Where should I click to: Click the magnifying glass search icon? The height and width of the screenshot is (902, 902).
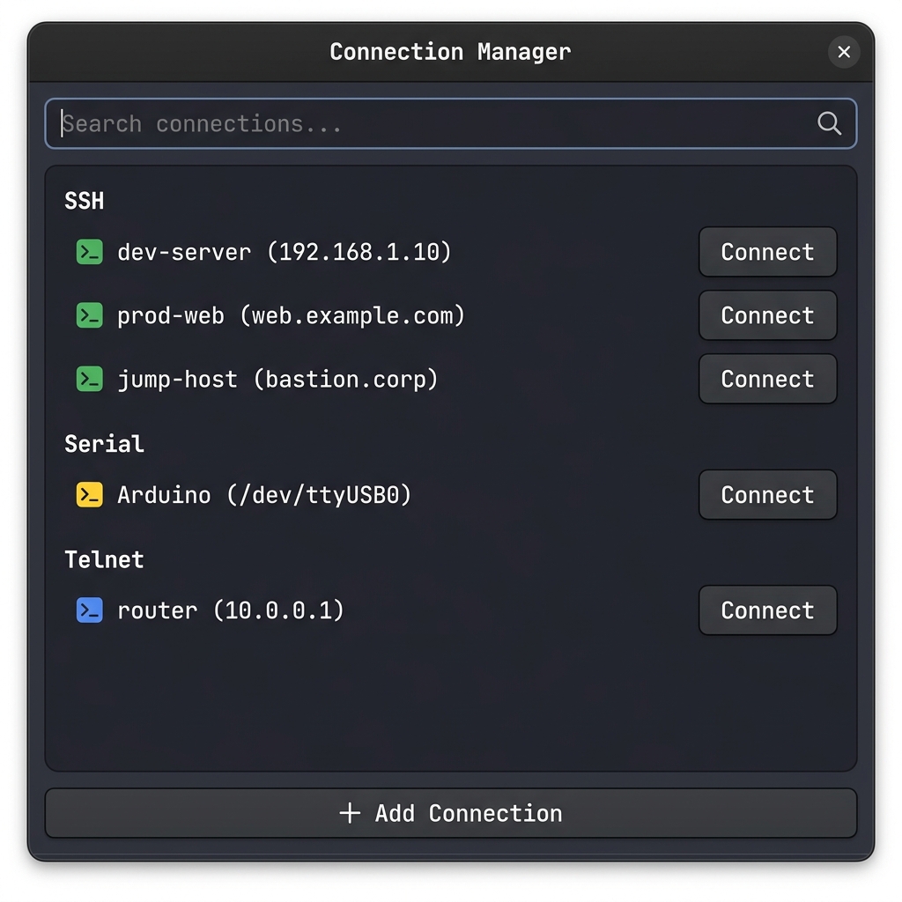[x=829, y=123]
